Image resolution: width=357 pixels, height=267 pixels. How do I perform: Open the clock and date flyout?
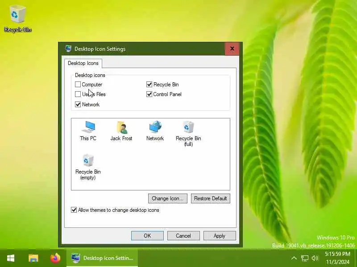click(x=337, y=258)
